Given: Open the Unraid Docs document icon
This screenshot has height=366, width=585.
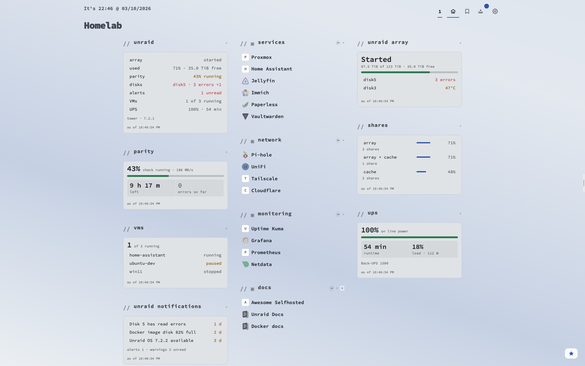Looking at the screenshot, I should [245, 314].
